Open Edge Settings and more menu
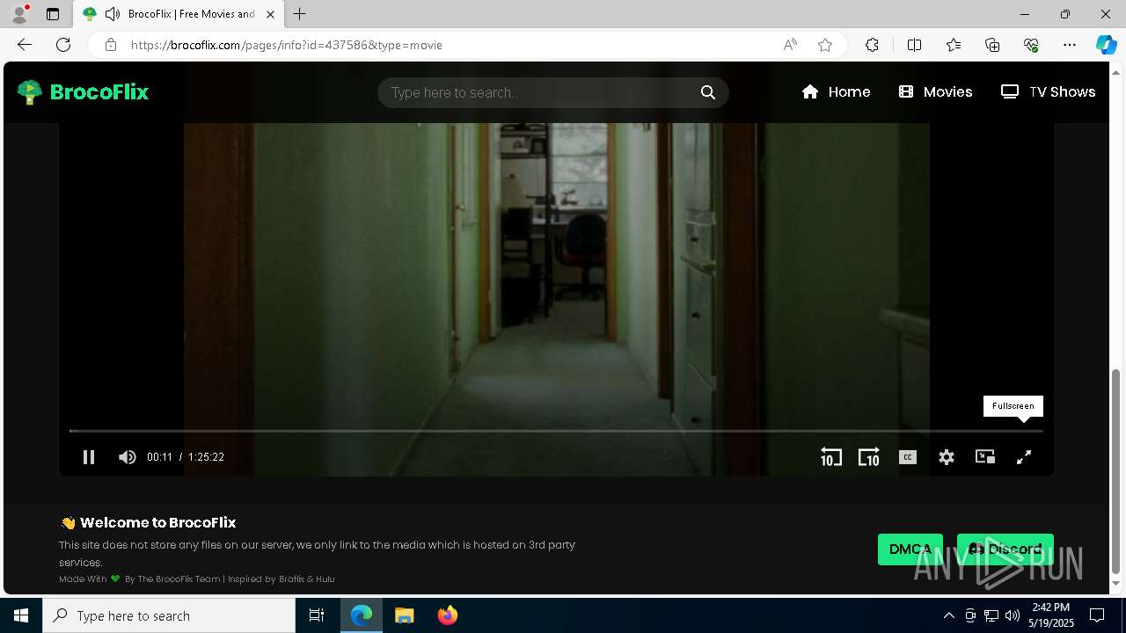The image size is (1126, 633). tap(1070, 45)
